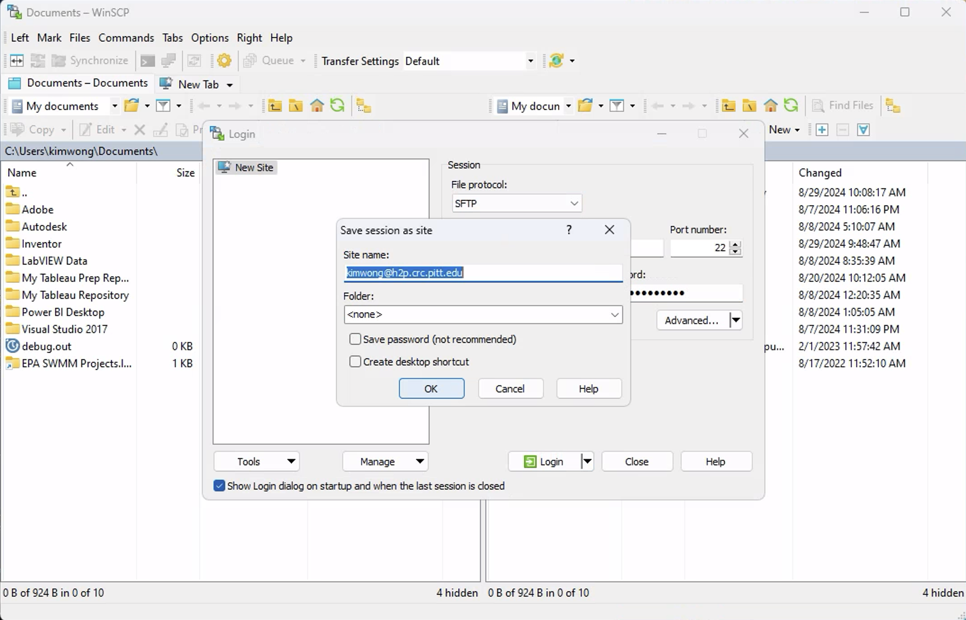Click the Advanced button in Session panel
The height and width of the screenshot is (620, 966).
coord(691,320)
